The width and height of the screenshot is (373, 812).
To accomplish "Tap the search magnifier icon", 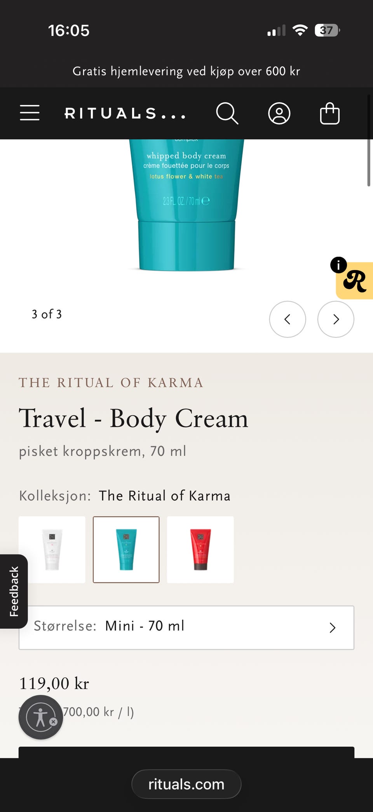I will 227,113.
